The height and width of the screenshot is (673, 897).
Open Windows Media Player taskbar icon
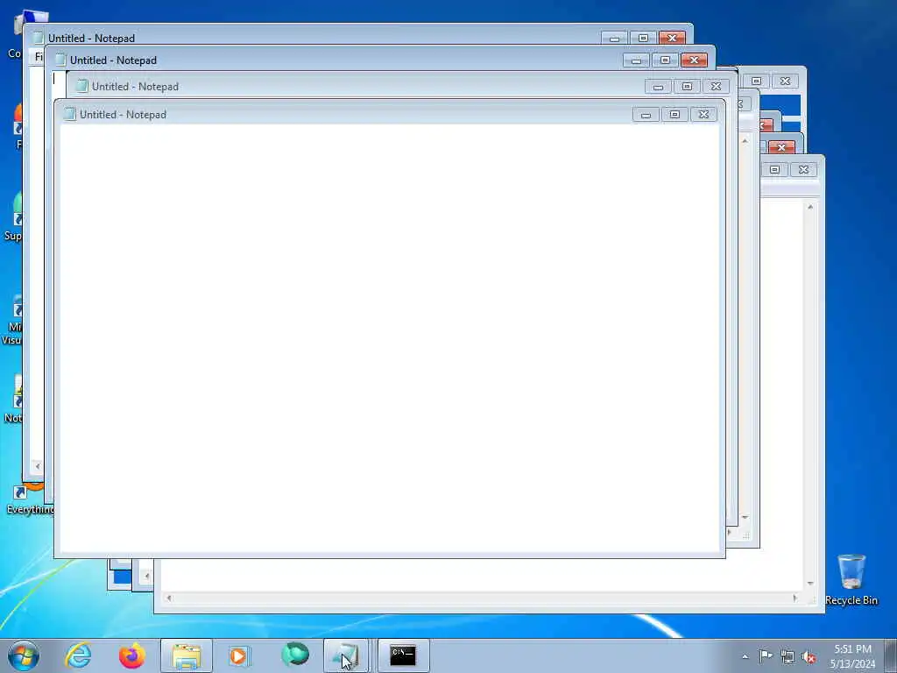[x=238, y=655]
